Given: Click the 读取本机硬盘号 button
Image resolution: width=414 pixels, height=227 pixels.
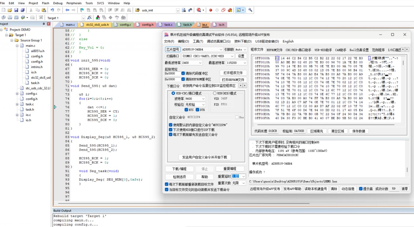Looking at the screenshot, I should (316, 189).
